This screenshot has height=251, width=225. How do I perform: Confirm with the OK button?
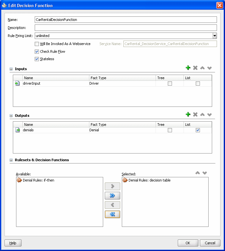coord(188,243)
